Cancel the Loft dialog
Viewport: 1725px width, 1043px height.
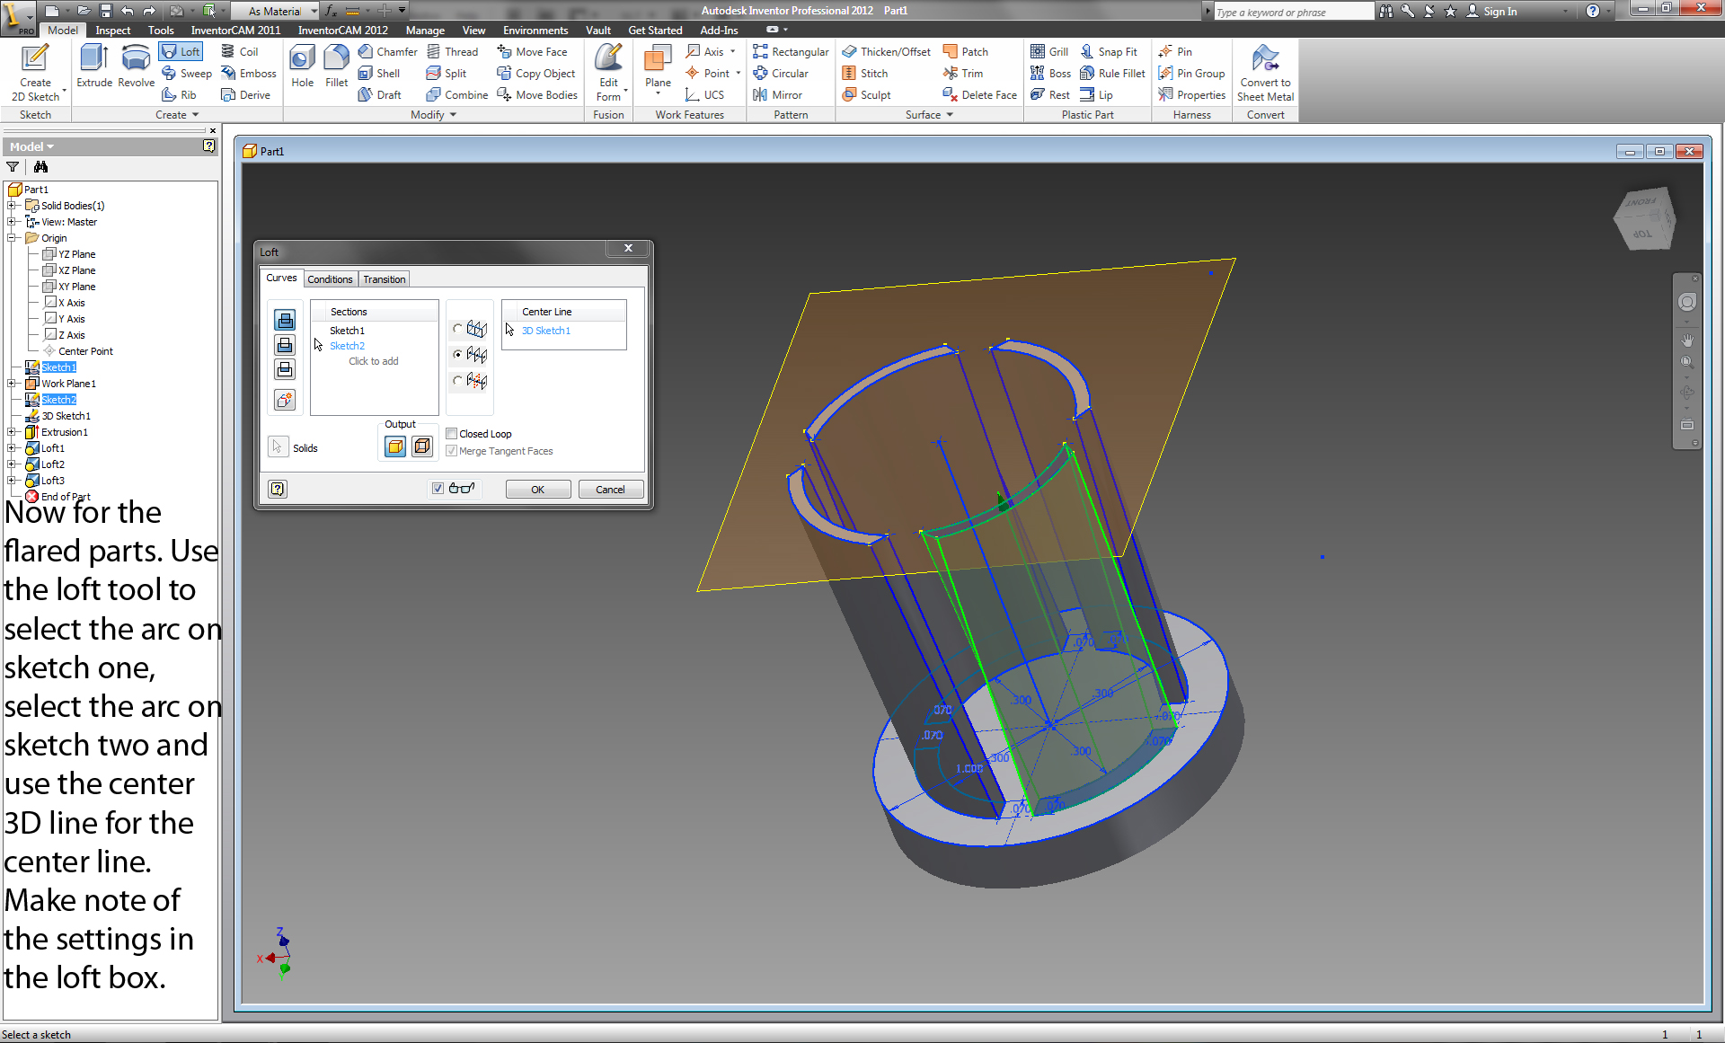[x=610, y=490]
